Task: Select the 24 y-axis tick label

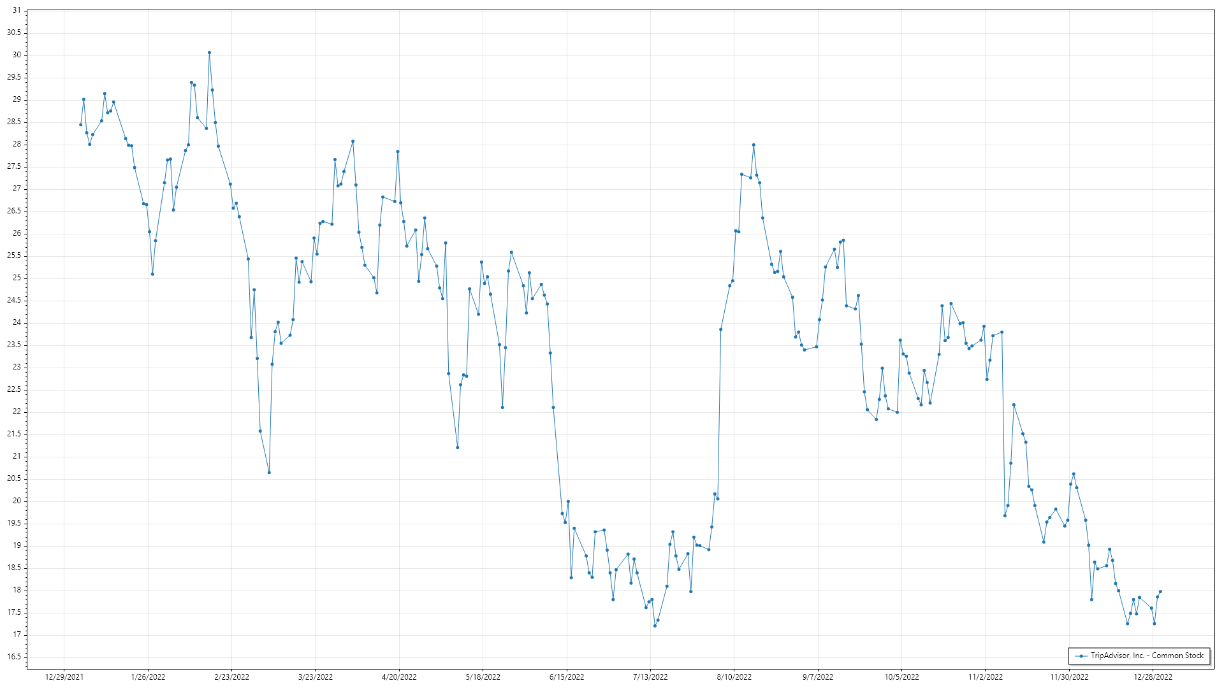Action: coord(17,322)
